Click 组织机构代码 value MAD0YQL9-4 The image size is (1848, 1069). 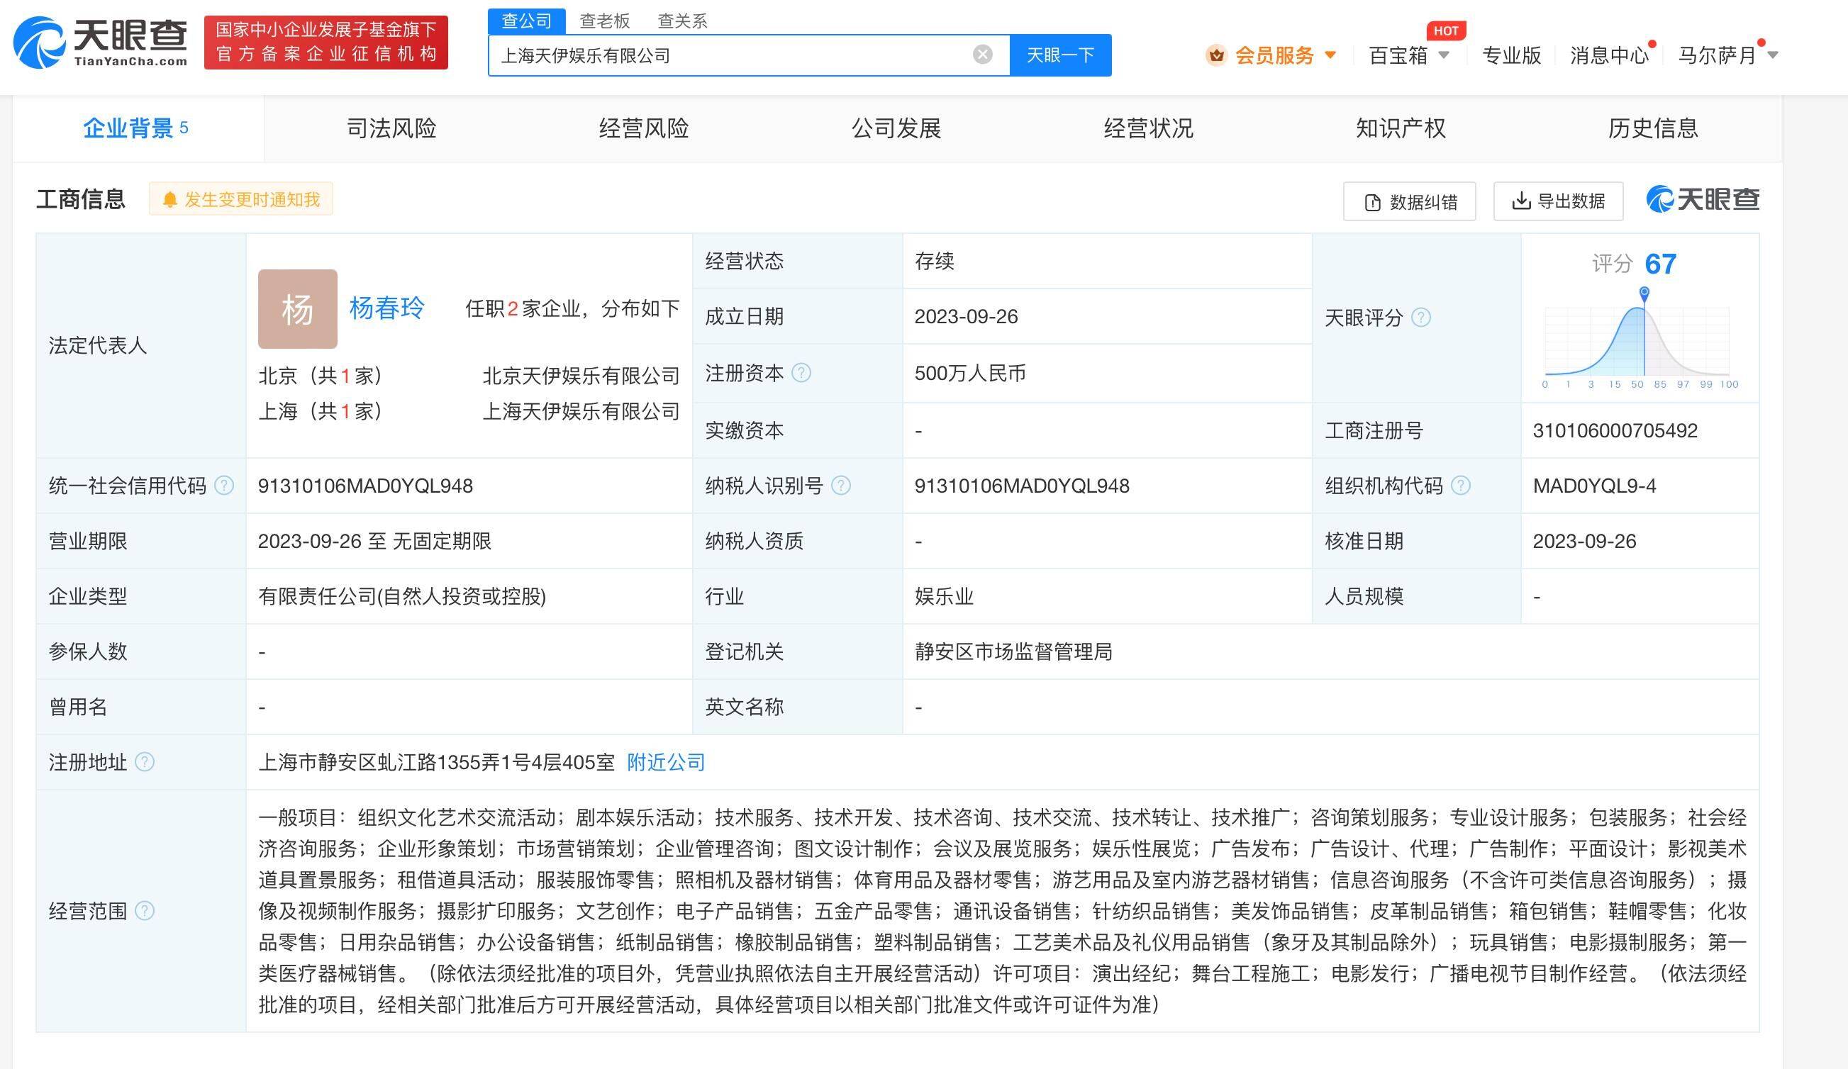1594,486
